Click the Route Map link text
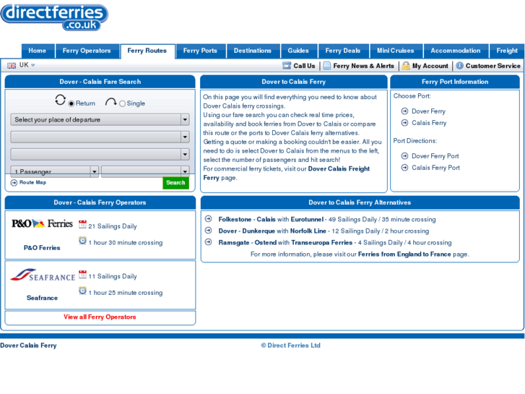 coord(32,182)
